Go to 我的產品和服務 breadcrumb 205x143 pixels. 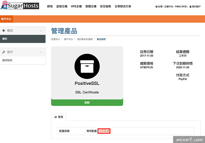pos(85,39)
